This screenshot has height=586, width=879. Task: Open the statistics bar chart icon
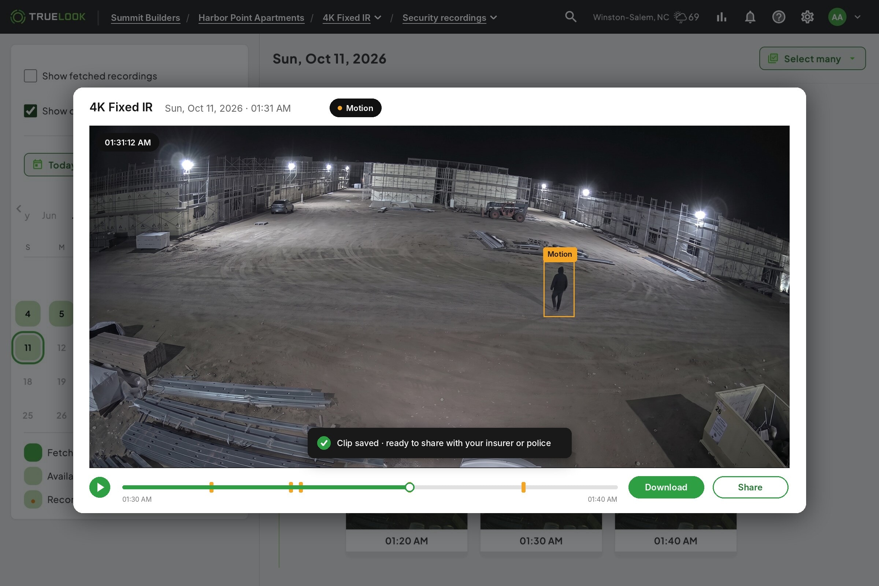tap(721, 17)
